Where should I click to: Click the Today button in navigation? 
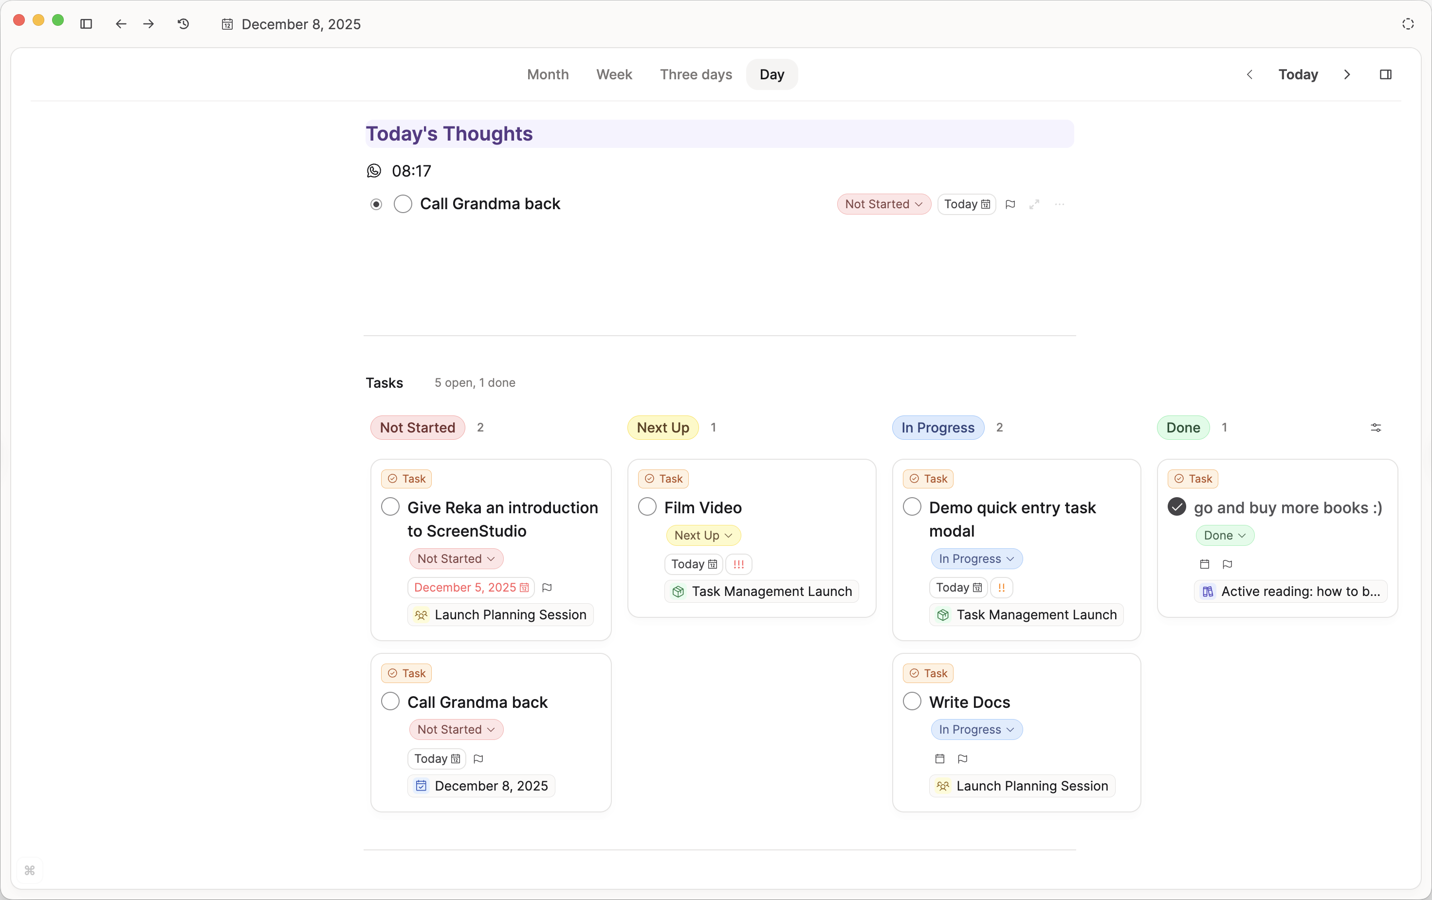[x=1298, y=74]
